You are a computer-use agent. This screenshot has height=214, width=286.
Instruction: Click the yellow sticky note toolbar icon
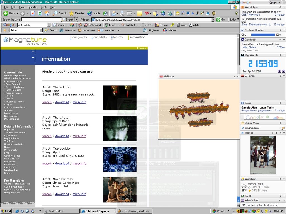pyautogui.click(x=140, y=13)
